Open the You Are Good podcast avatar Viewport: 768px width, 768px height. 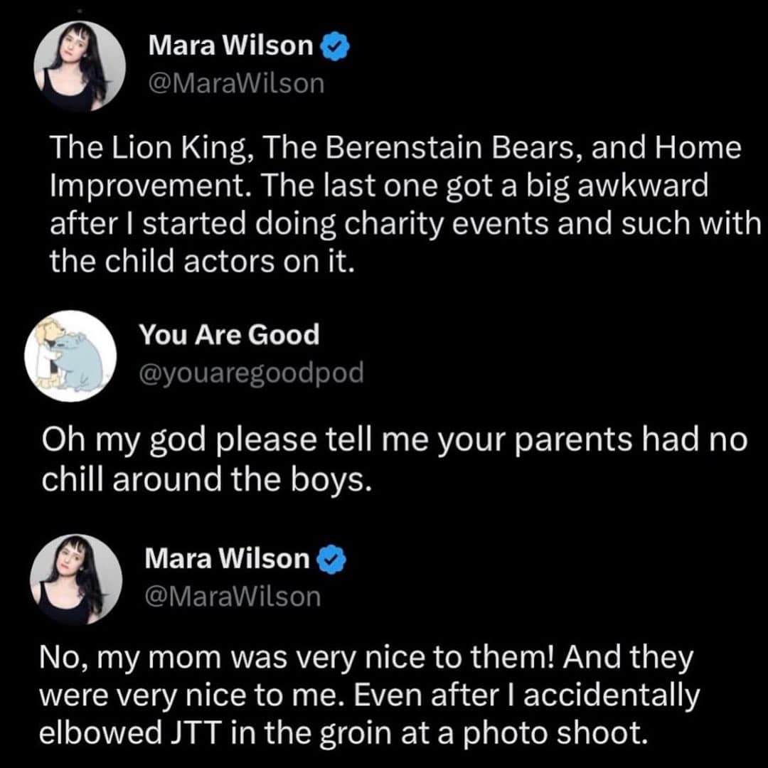click(x=70, y=355)
